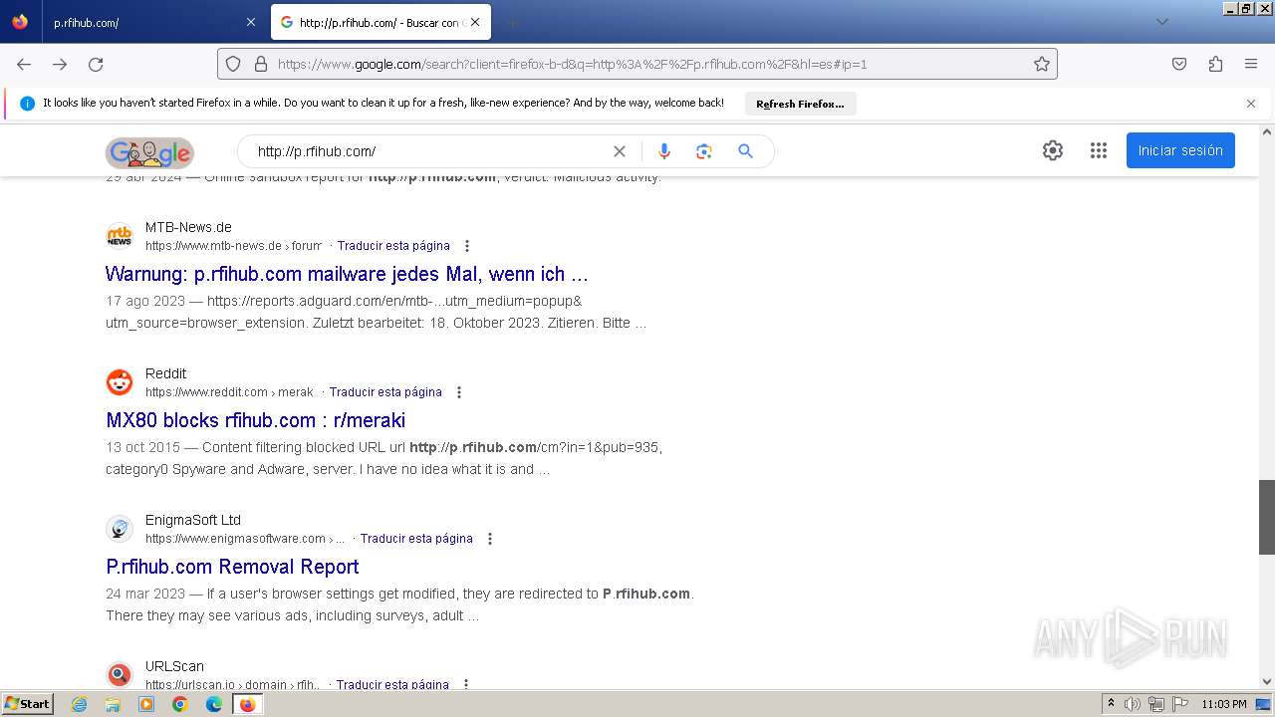The width and height of the screenshot is (1275, 717).
Task: Launch Internet Explorer from taskbar
Action: point(79,704)
